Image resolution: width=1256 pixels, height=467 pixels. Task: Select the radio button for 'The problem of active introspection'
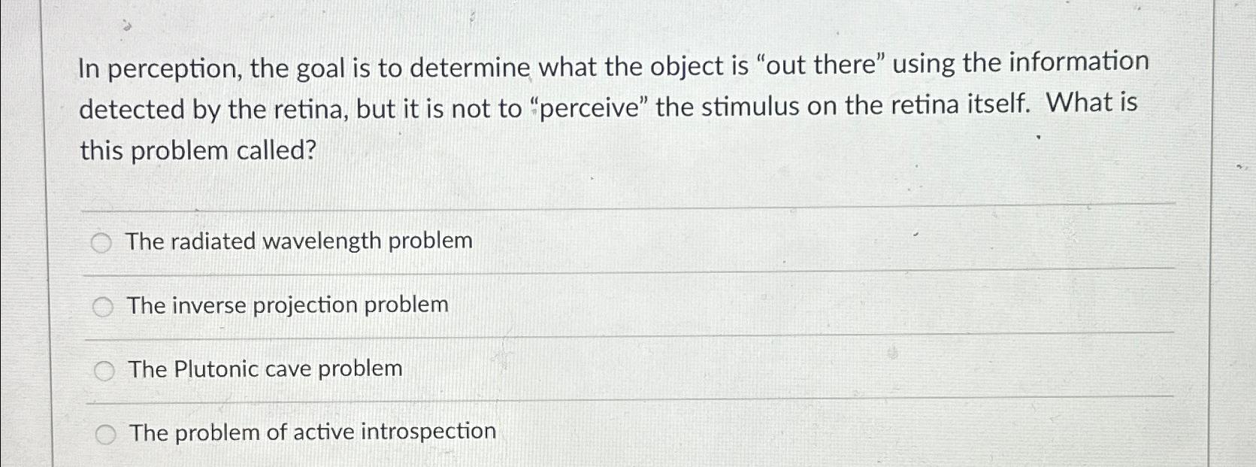coord(106,432)
